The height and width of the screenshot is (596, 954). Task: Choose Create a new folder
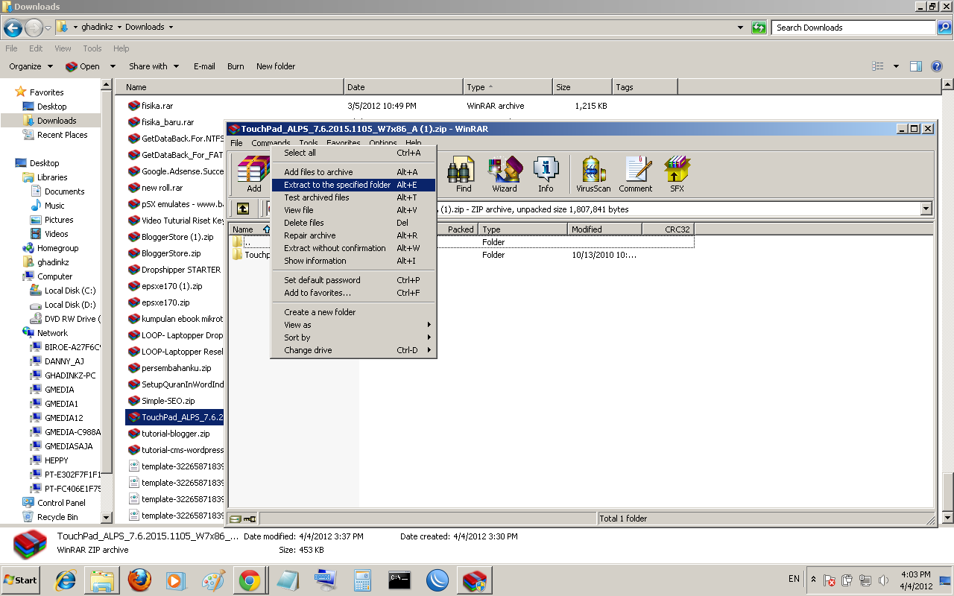coord(353,312)
